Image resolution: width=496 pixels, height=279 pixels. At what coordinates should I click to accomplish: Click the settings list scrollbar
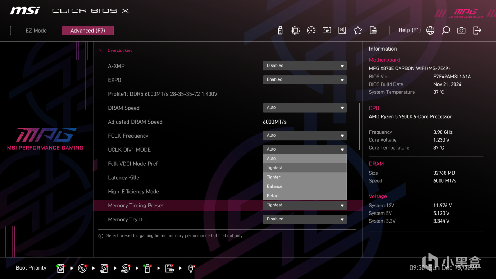pyautogui.click(x=359, y=126)
